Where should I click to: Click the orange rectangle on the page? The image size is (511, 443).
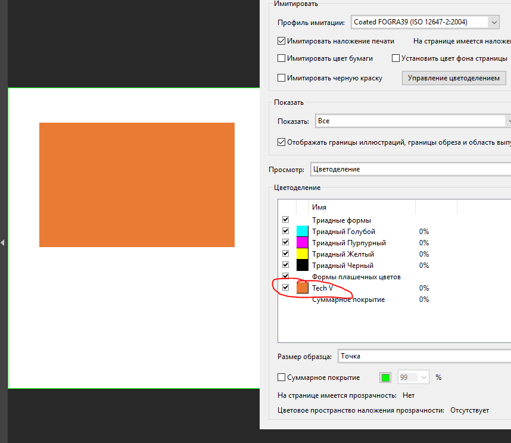coord(137,185)
